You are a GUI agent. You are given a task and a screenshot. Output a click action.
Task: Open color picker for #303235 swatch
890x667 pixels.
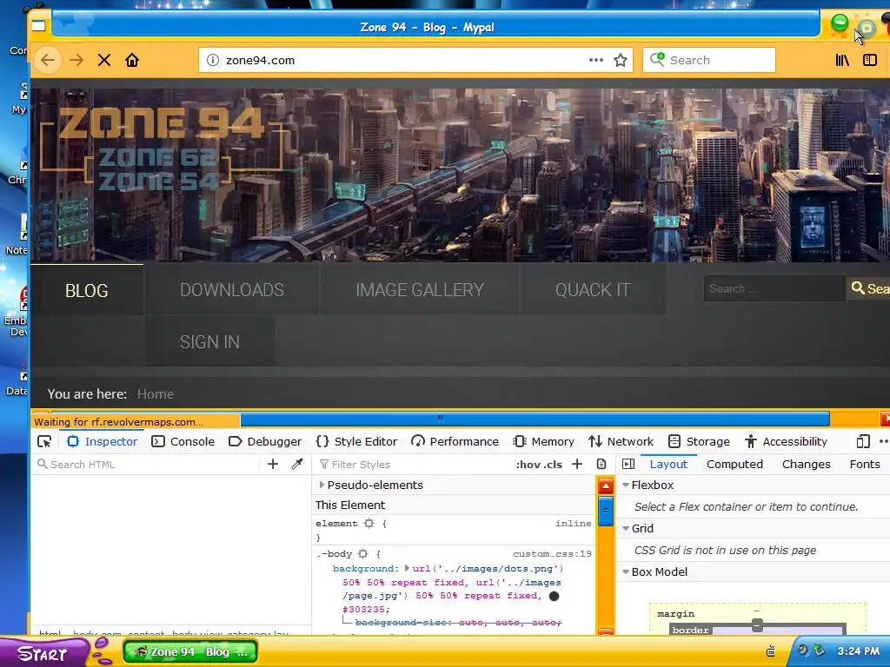point(554,596)
